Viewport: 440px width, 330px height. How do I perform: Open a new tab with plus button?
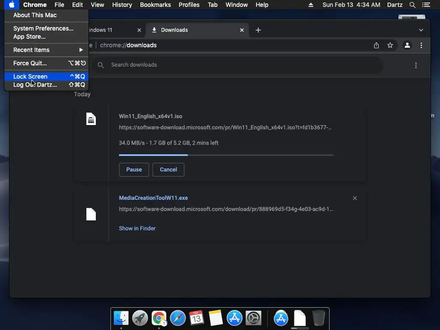pyautogui.click(x=258, y=30)
